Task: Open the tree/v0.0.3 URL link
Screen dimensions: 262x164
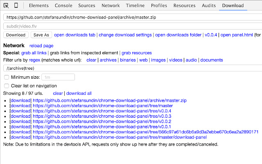Action: pyautogui.click(x=102, y=116)
